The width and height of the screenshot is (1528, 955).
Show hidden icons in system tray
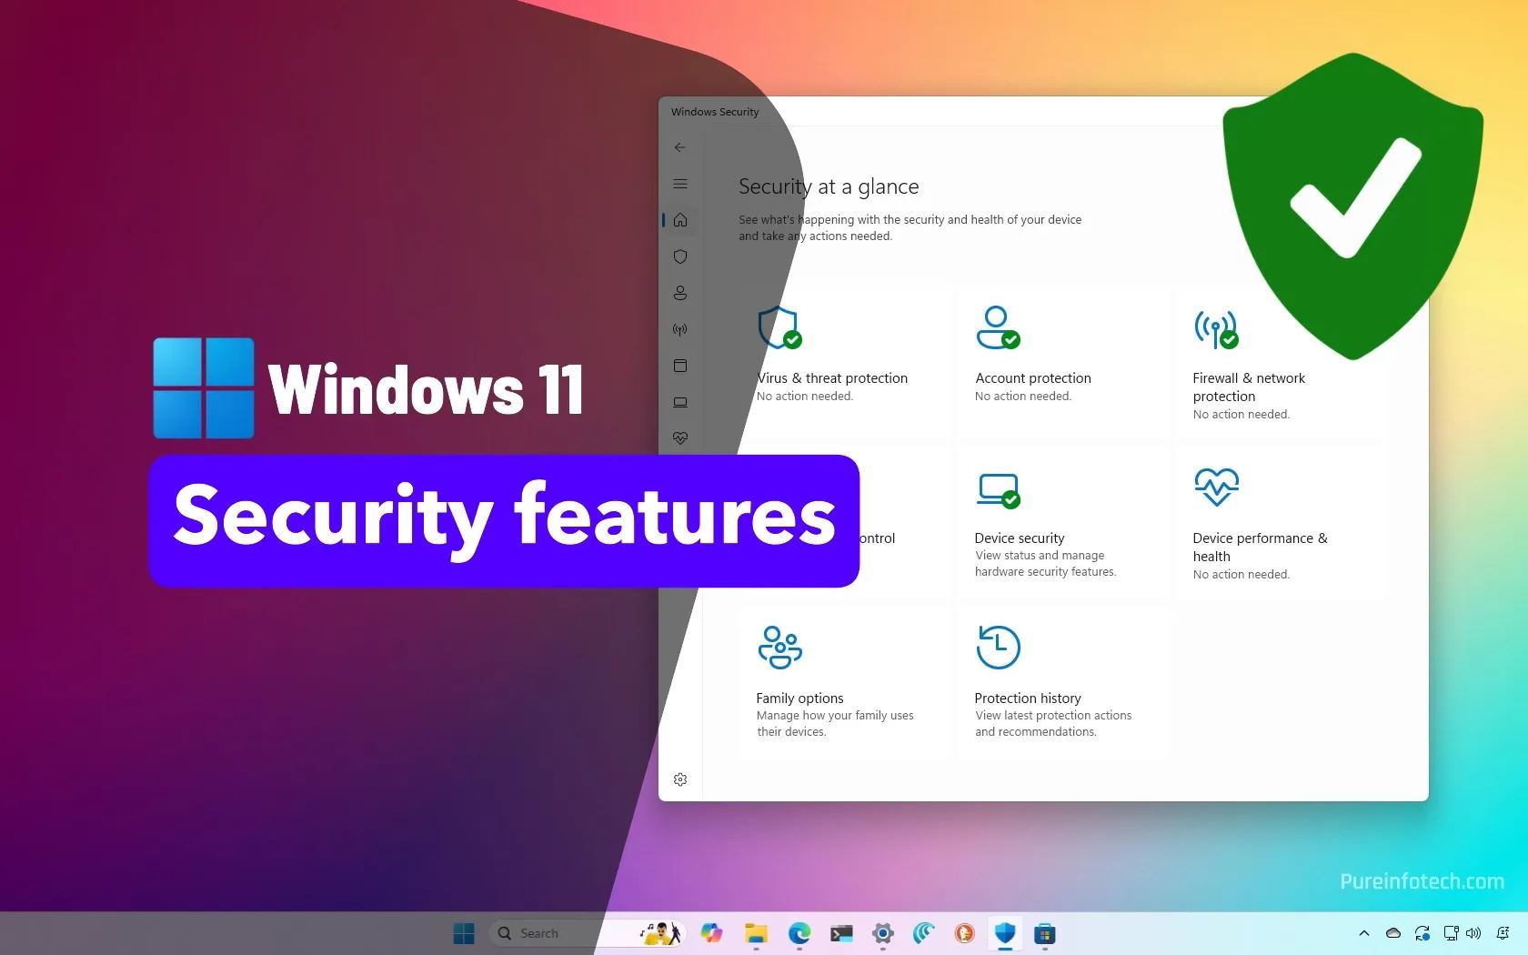(1363, 933)
